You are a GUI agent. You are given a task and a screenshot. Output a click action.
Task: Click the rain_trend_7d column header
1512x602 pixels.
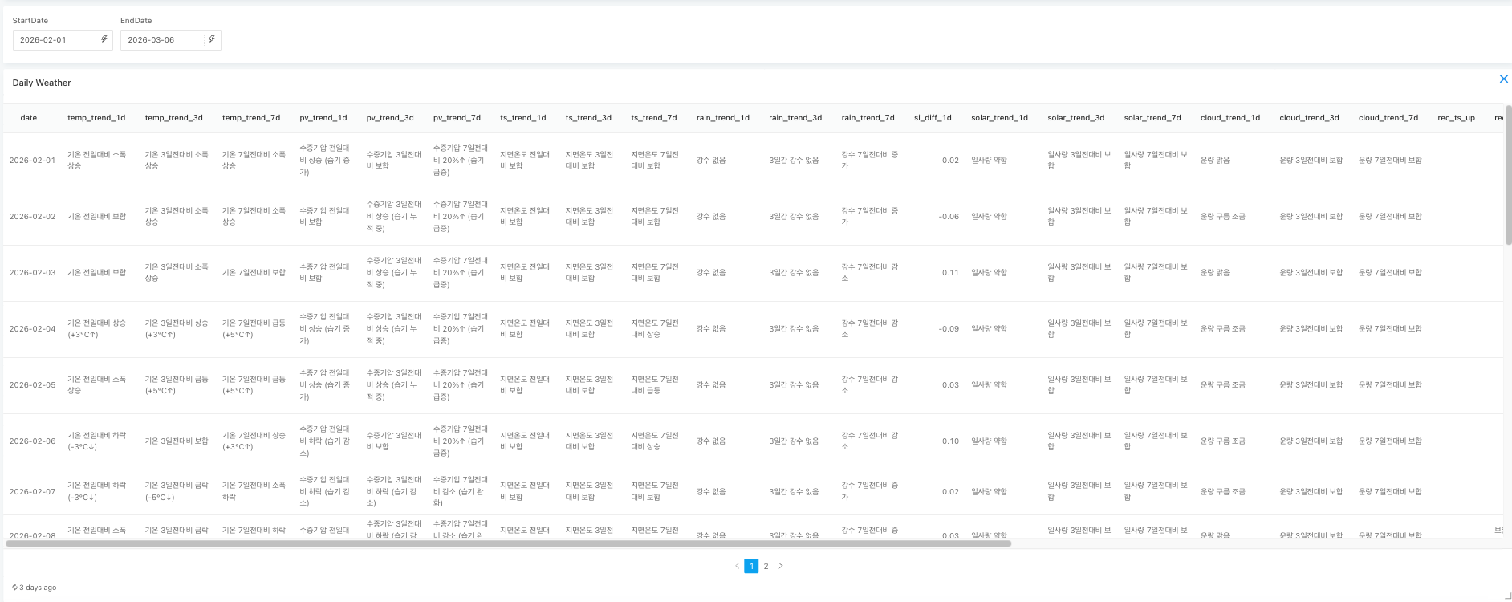(868, 118)
